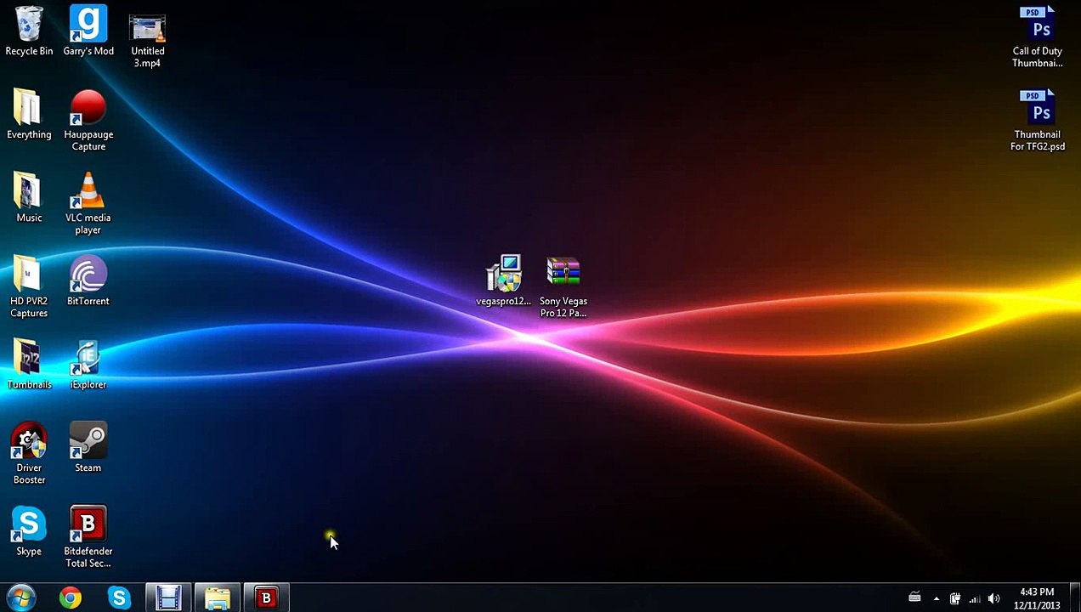Select the HD PVR2 Captures folder

click(x=29, y=287)
